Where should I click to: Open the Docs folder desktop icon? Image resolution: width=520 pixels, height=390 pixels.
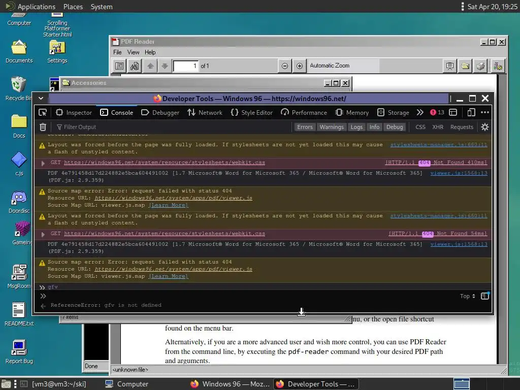click(19, 126)
